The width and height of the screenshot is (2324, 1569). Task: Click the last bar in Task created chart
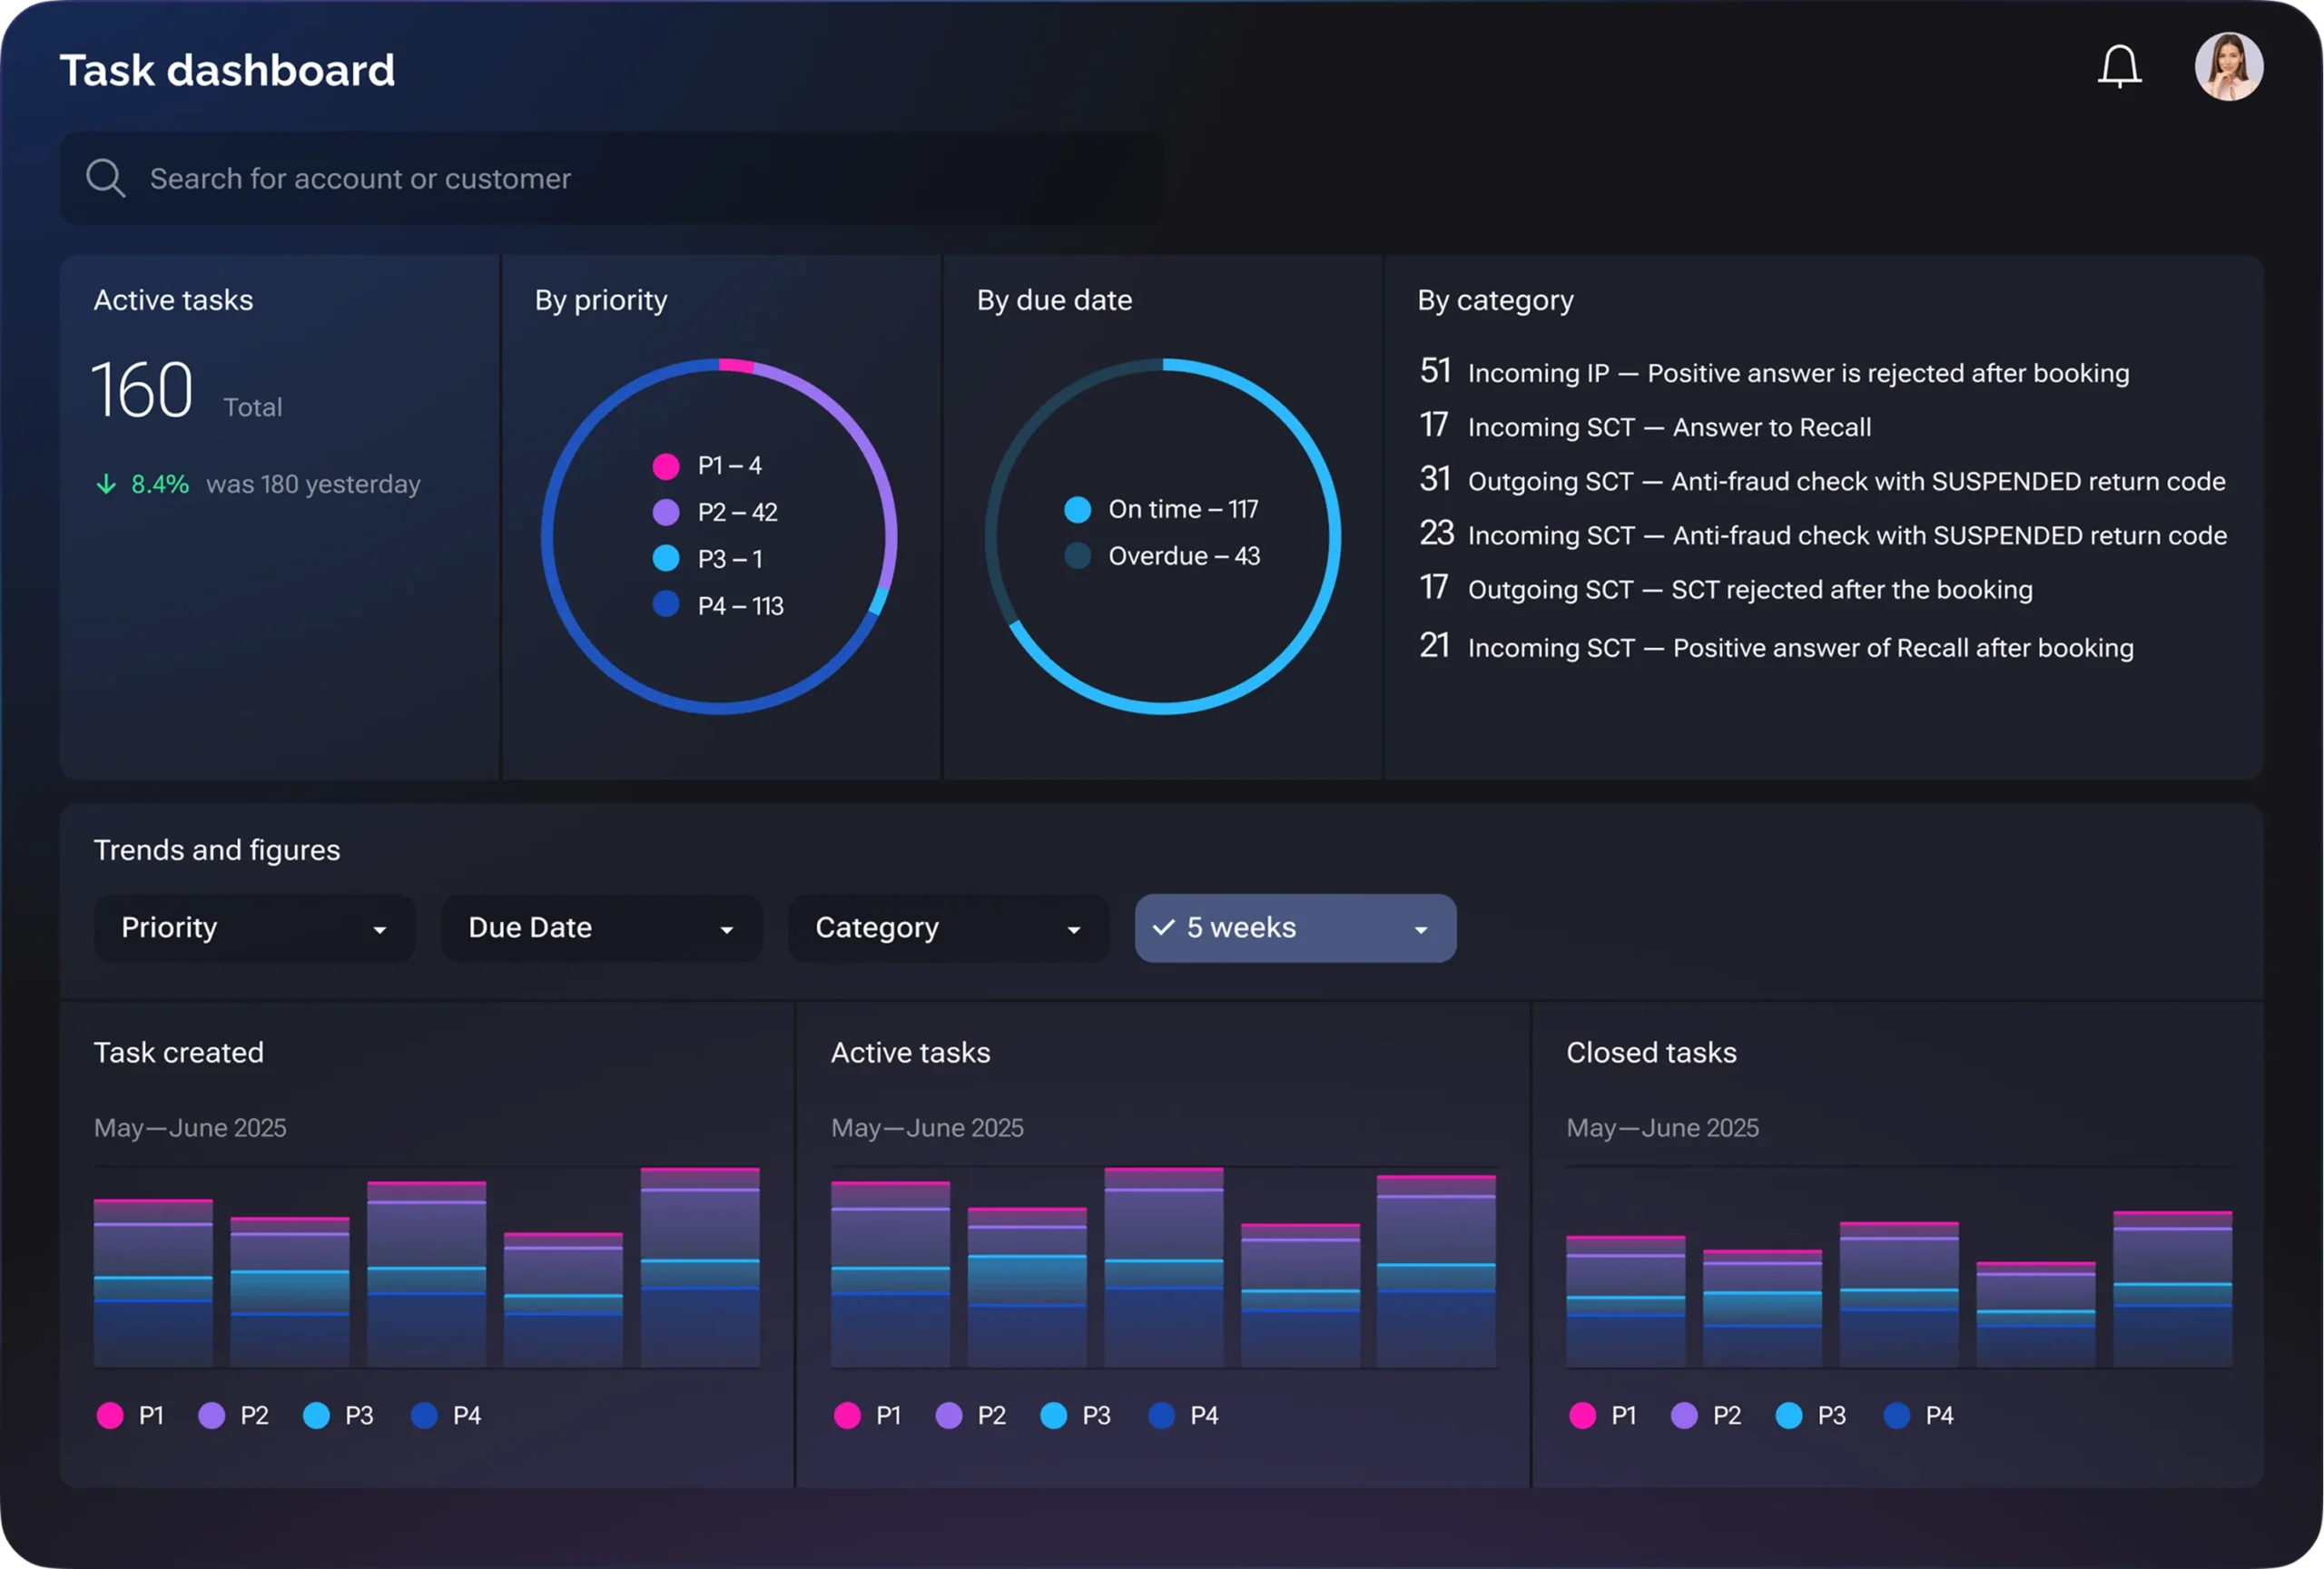(700, 1267)
